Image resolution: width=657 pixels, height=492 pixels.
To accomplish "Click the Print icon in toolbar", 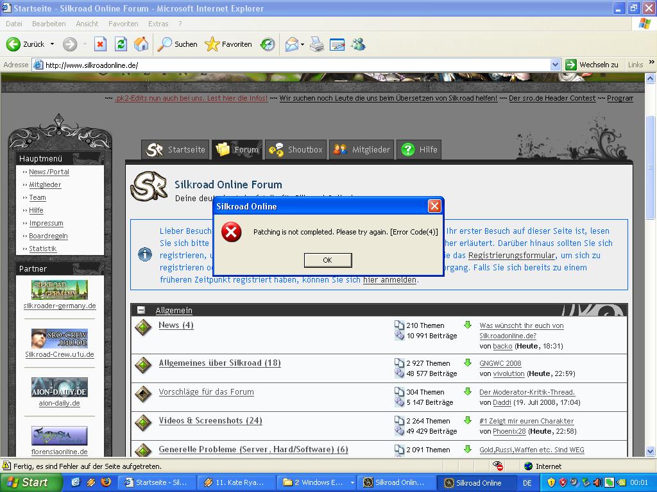I will coord(317,44).
